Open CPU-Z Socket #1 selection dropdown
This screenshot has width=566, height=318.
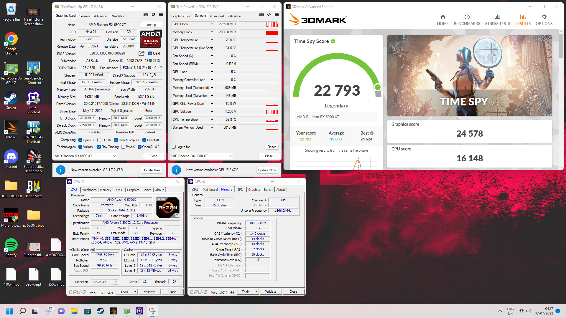[104, 282]
